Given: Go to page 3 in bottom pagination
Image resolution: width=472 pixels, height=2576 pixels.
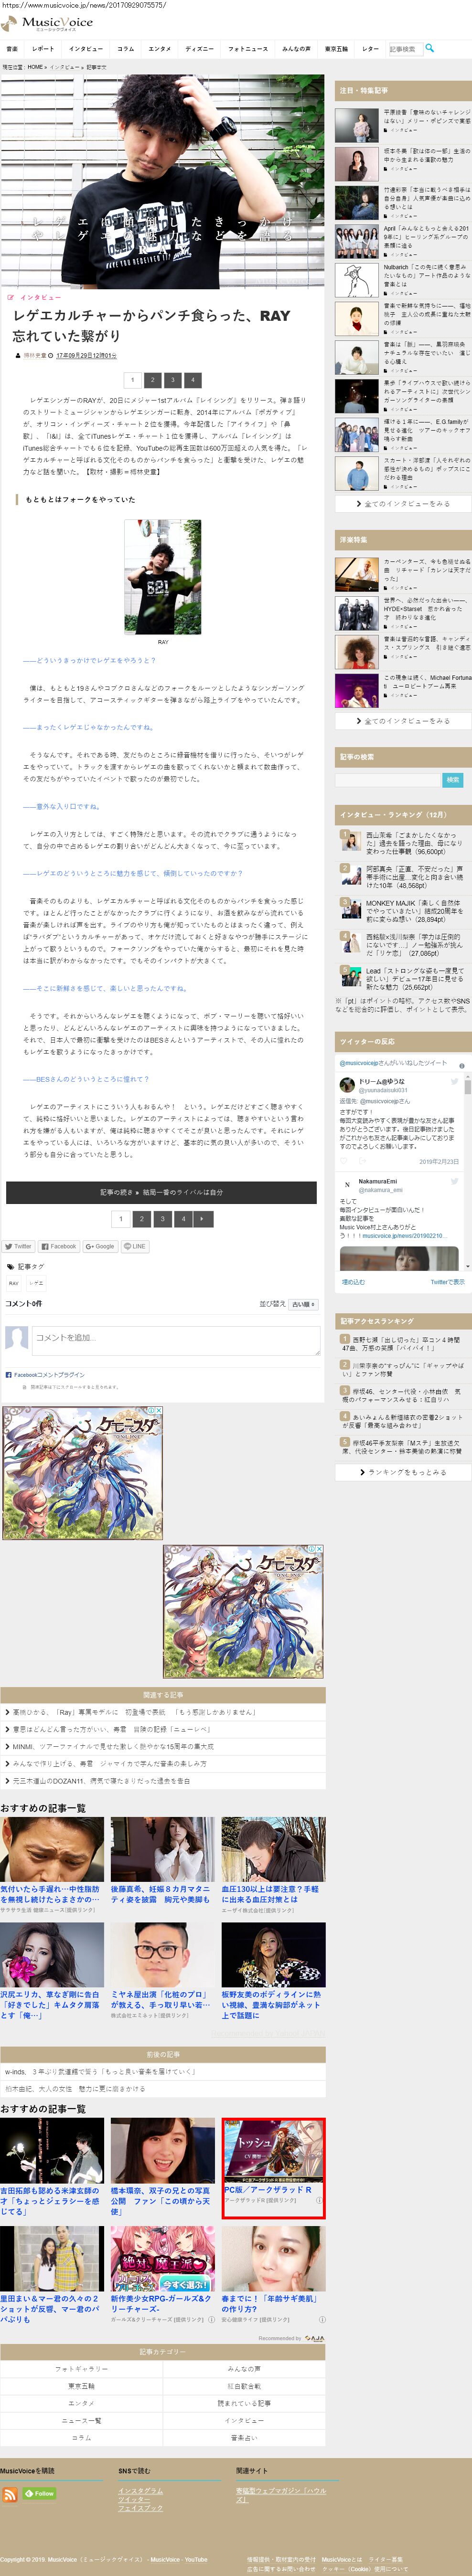Looking at the screenshot, I should click(162, 1219).
